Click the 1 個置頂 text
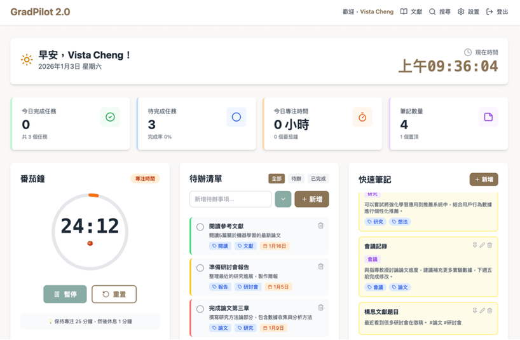520x340 pixels. [409, 137]
